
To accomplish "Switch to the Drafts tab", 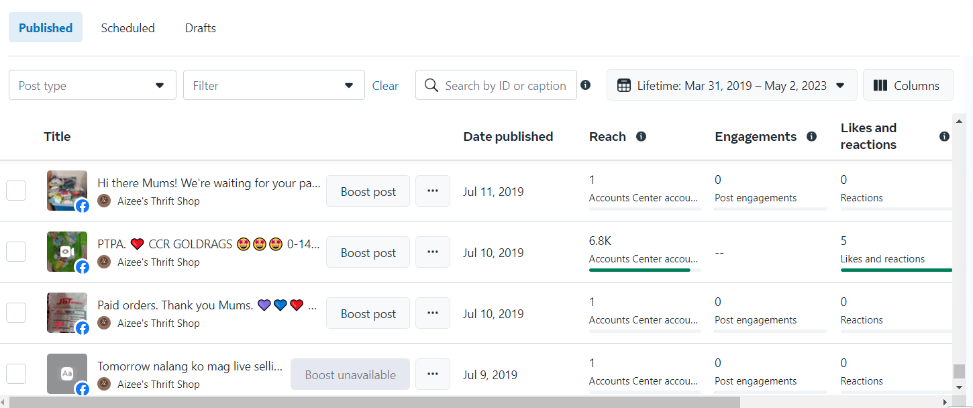I will [x=200, y=28].
